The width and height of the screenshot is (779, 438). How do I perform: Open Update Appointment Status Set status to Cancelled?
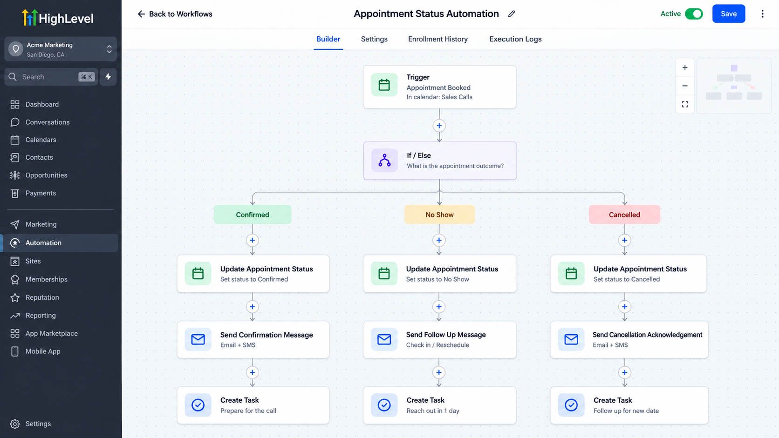point(629,274)
